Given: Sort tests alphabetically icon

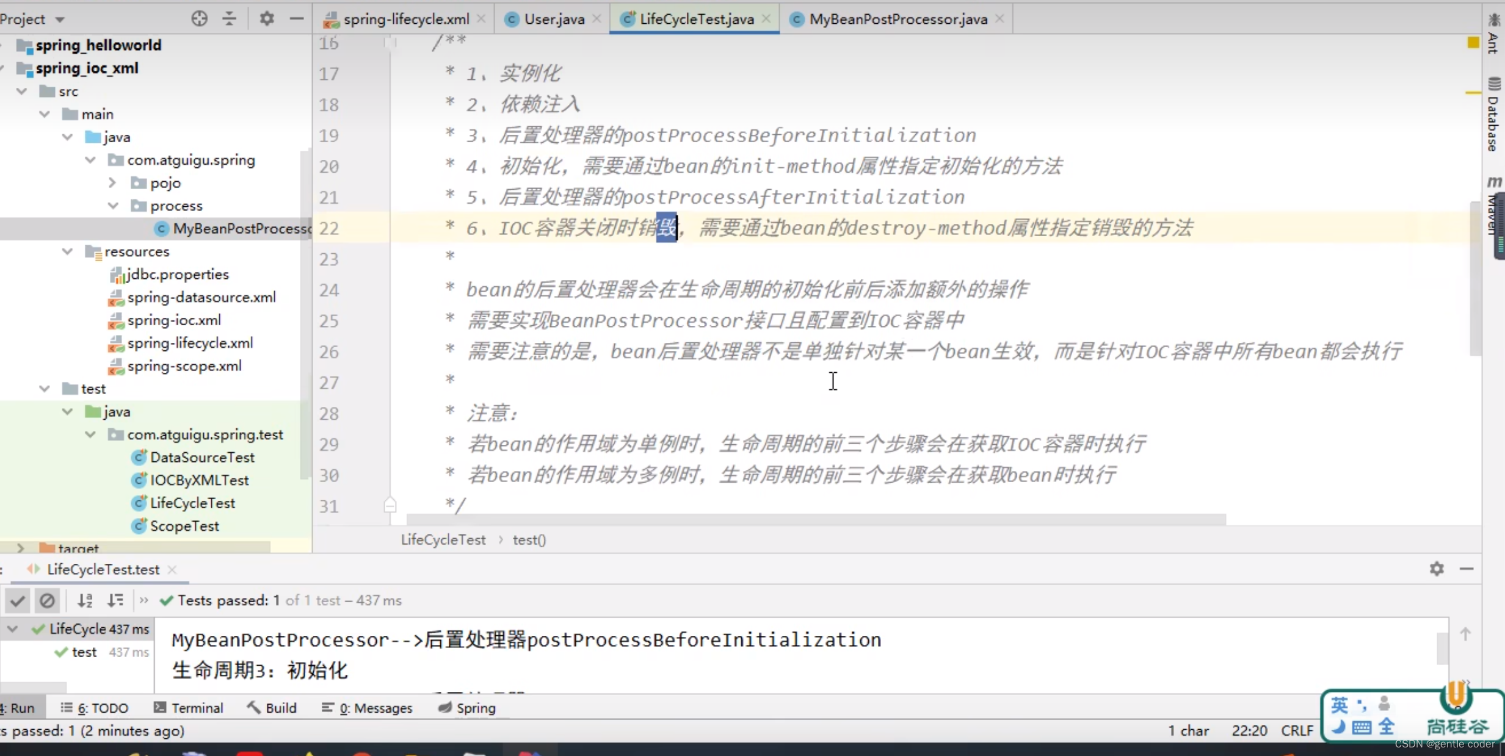Looking at the screenshot, I should pos(85,600).
